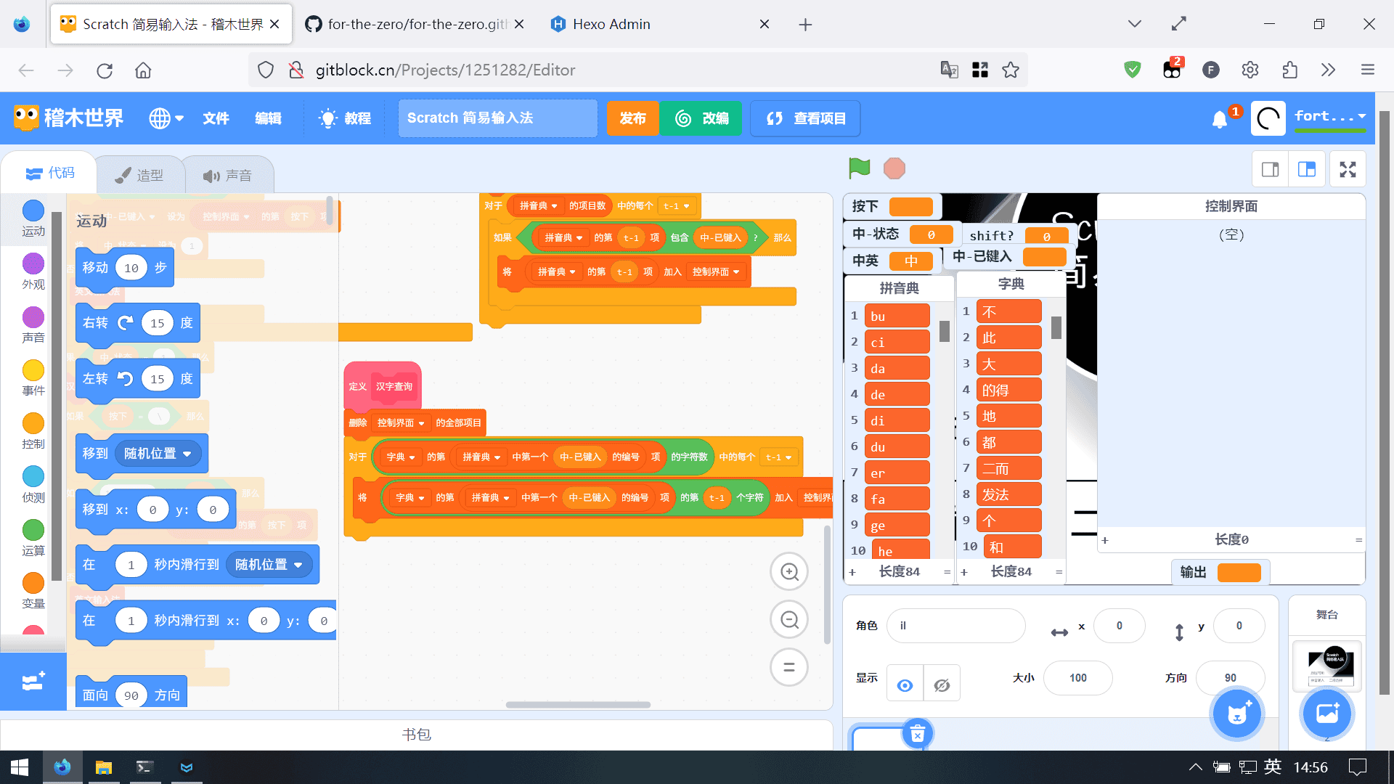Reset workspace zoom with equals icon
The width and height of the screenshot is (1394, 784).
click(789, 667)
